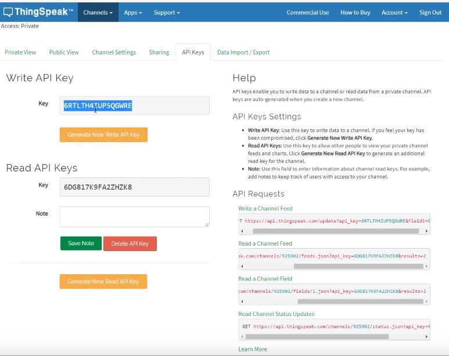Click the Read API Keys heading
449x356 pixels.
(x=41, y=168)
